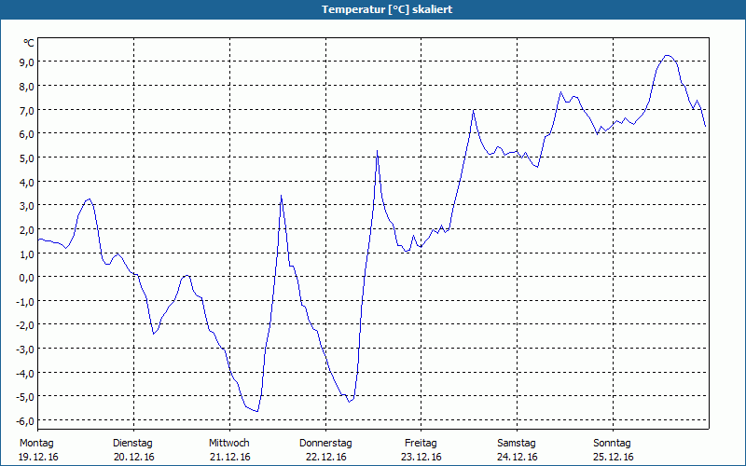This screenshot has width=746, height=466.
Task: Select the Mittwoch 21.12.16 date label
Action: click(x=229, y=450)
